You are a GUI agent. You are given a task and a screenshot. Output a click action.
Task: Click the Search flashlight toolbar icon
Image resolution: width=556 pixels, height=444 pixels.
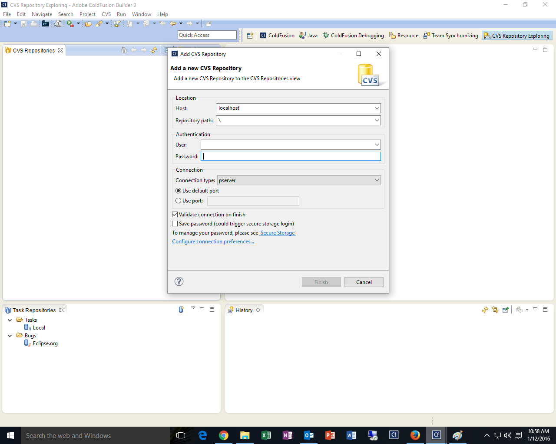point(99,23)
